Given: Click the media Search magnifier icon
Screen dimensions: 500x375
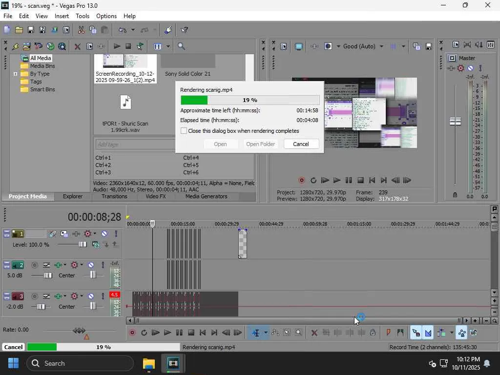Looking at the screenshot, I should tap(181, 46).
